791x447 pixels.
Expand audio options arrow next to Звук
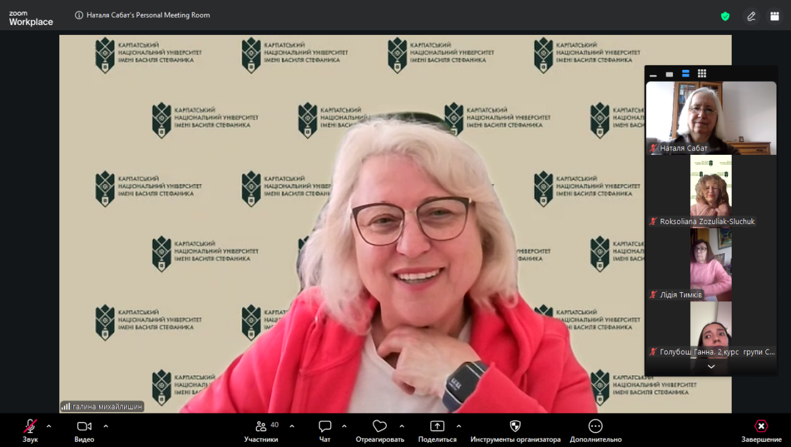click(x=49, y=426)
